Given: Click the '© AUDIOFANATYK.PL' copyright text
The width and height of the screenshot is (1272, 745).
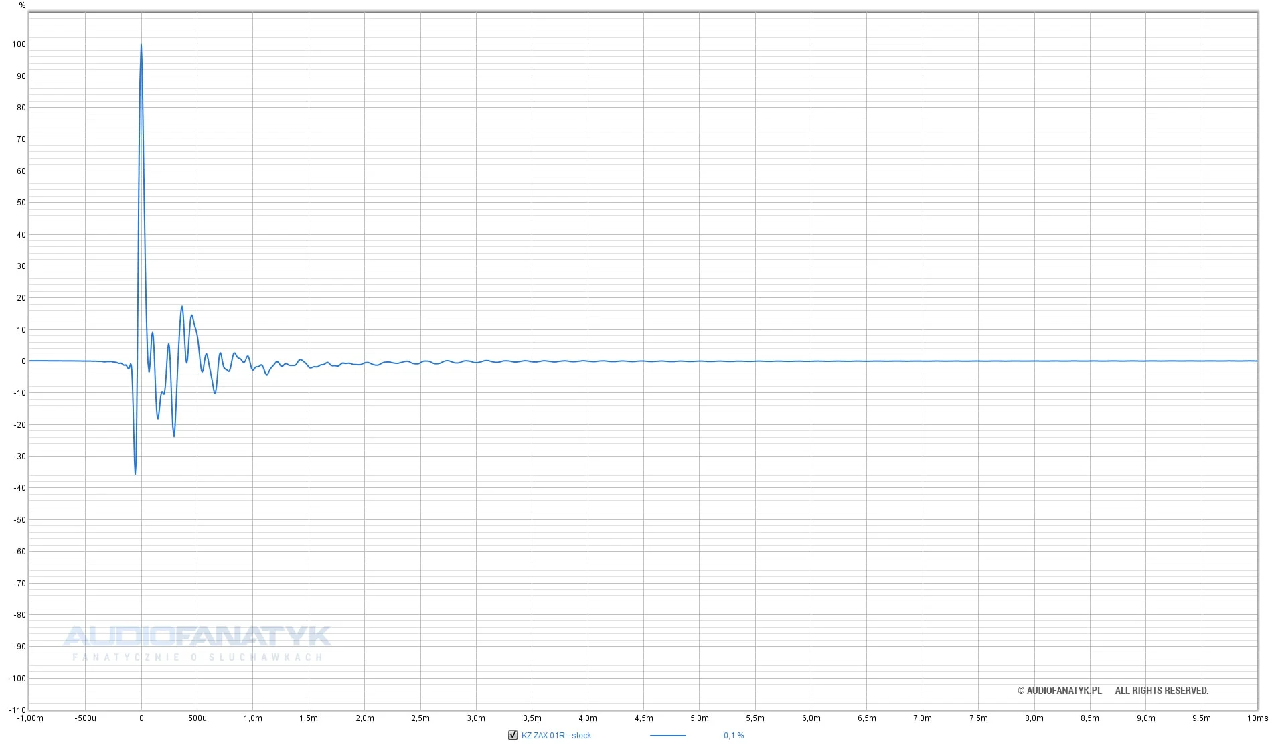Looking at the screenshot, I should coord(1059,691).
